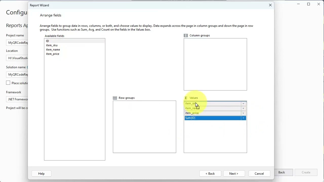Cancel the Report Wizard

click(x=259, y=174)
